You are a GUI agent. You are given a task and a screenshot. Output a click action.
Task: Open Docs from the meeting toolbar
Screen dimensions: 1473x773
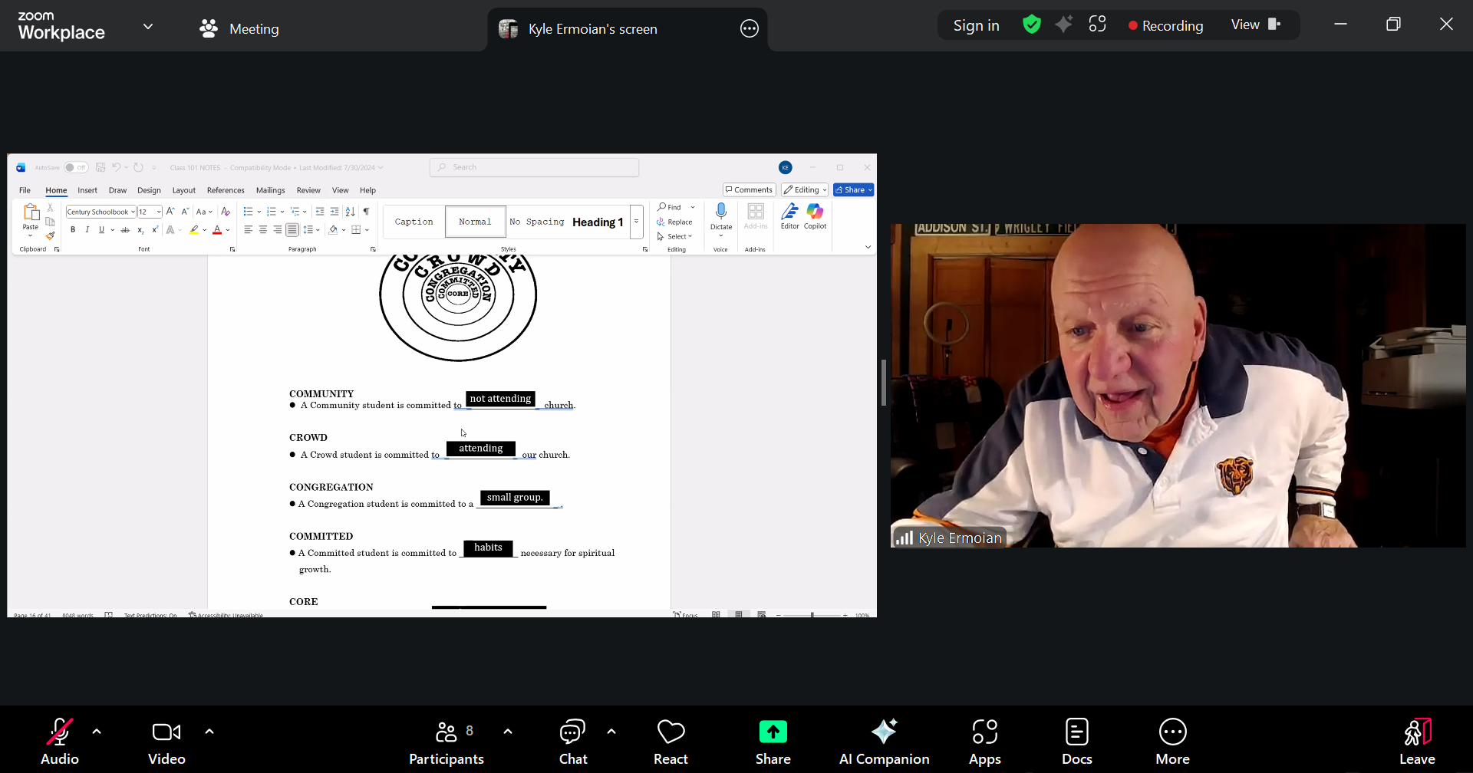click(1076, 742)
